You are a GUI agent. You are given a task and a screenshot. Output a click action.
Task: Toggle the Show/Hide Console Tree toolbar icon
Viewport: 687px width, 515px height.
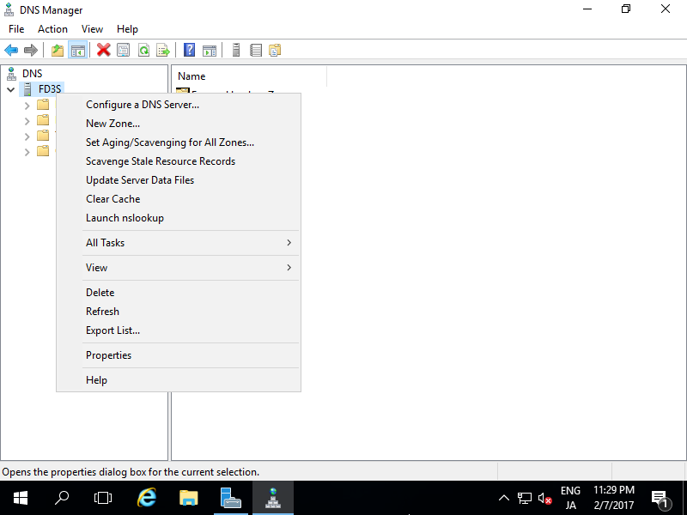pyautogui.click(x=77, y=49)
